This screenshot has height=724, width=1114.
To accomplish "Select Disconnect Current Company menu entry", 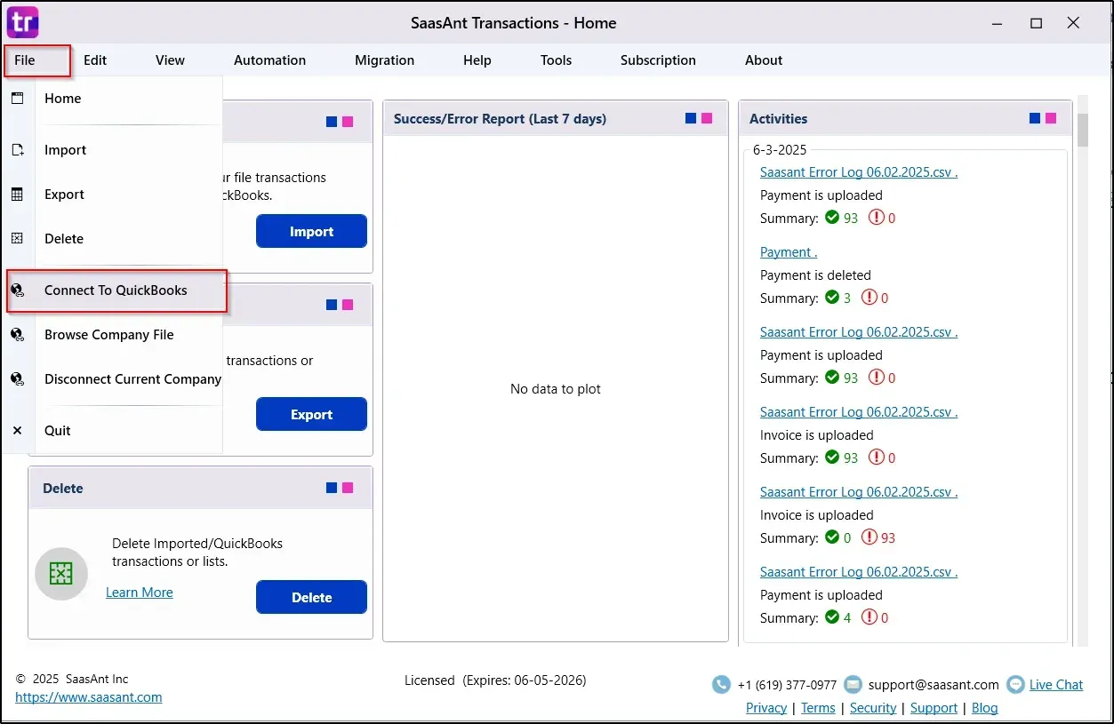I will [x=113, y=379].
